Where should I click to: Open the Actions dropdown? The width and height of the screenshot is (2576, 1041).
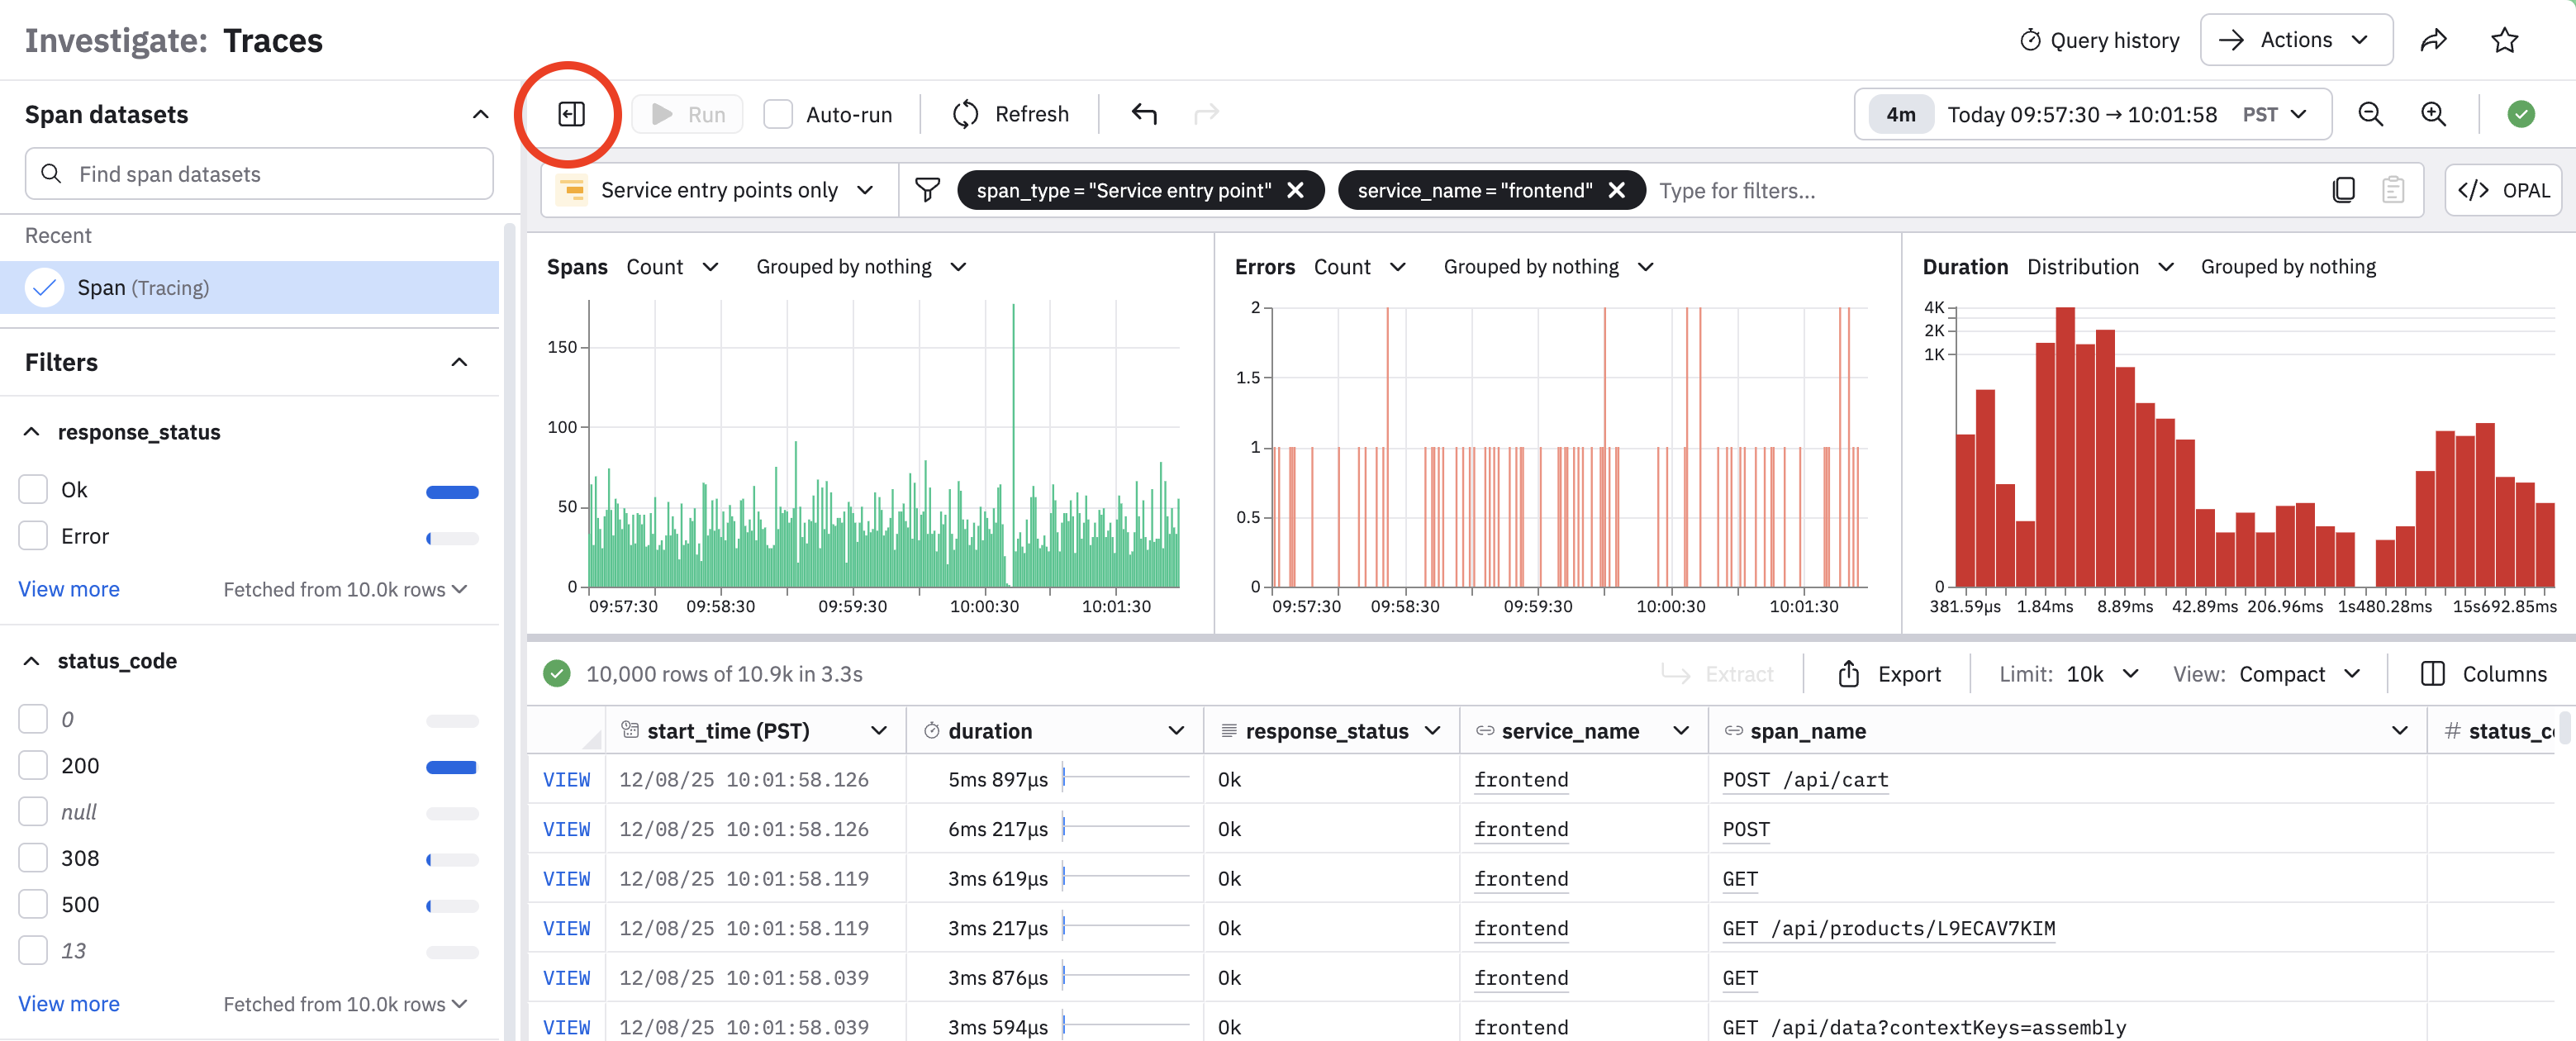click(x=2295, y=40)
